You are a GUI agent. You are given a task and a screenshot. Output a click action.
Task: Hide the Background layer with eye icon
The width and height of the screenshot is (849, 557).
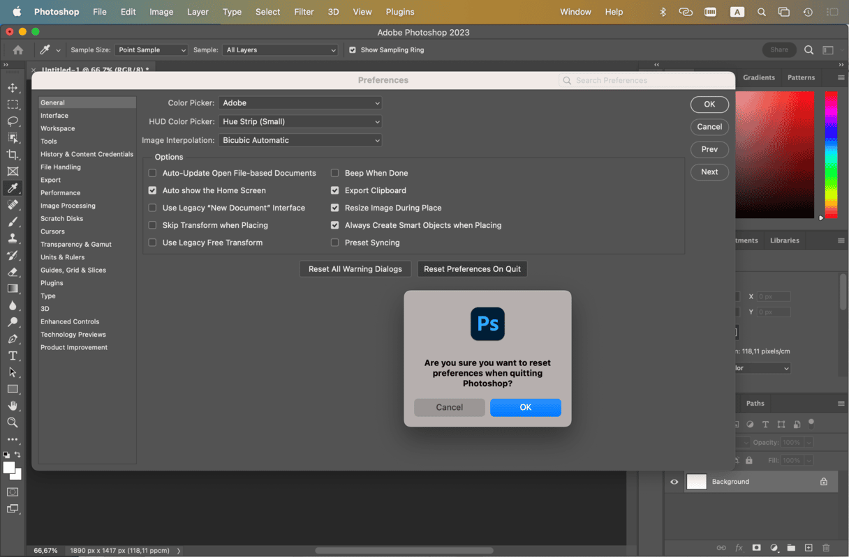click(x=674, y=482)
